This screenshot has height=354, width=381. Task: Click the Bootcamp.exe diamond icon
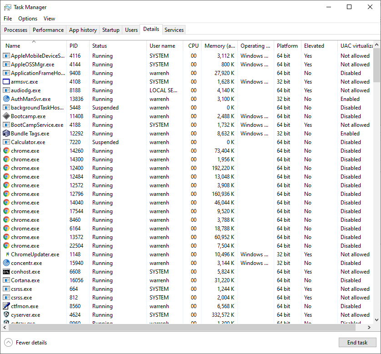tap(6, 116)
